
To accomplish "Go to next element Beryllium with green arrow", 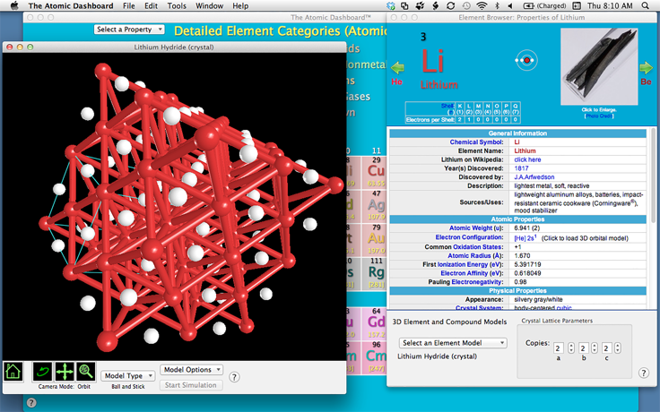I will [x=646, y=68].
